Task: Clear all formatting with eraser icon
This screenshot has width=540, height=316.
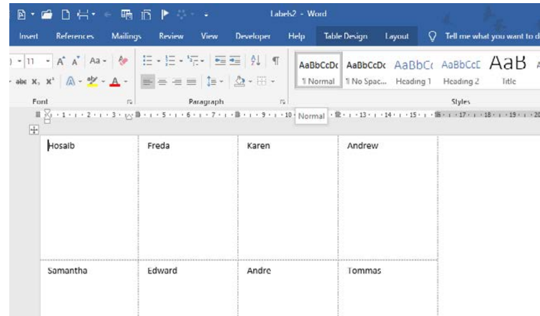Action: [x=123, y=61]
